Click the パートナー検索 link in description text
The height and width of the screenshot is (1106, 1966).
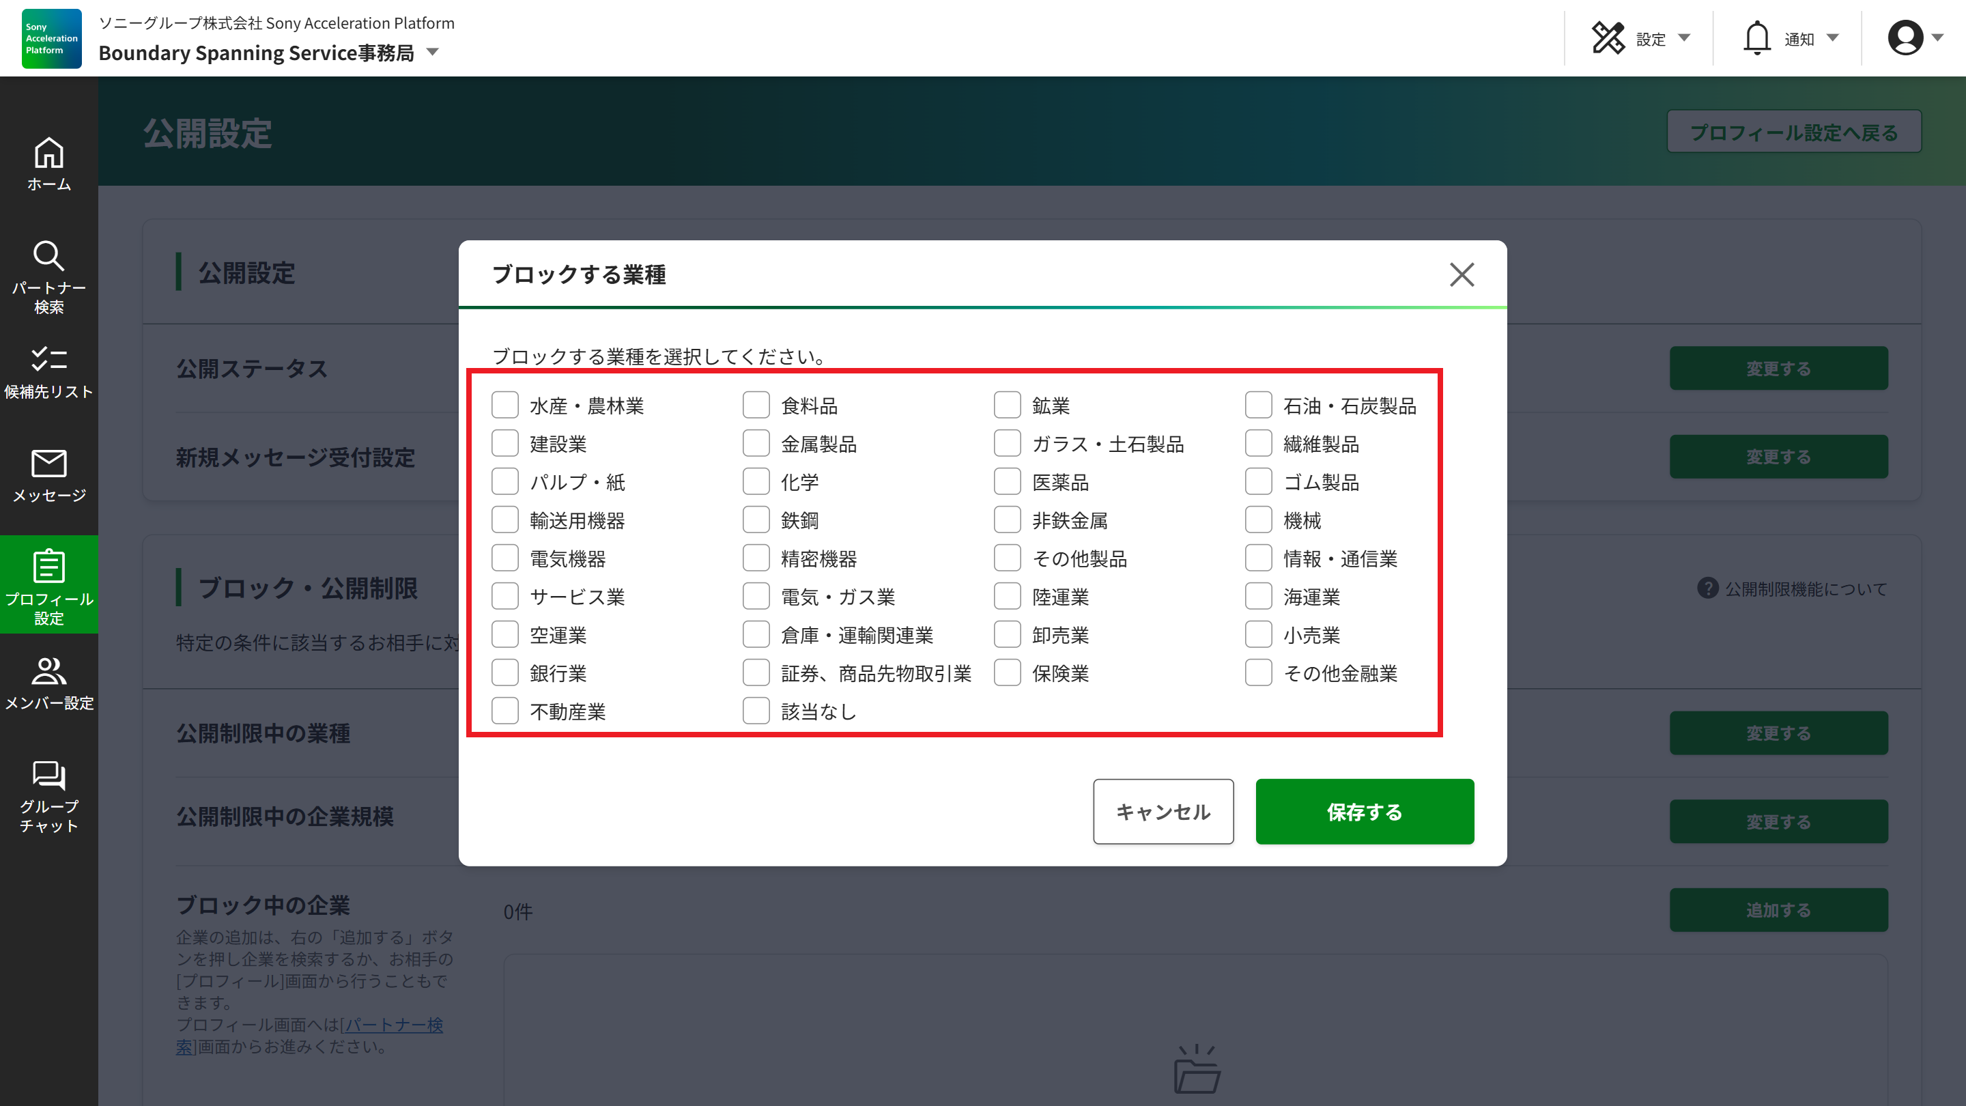(x=394, y=1026)
